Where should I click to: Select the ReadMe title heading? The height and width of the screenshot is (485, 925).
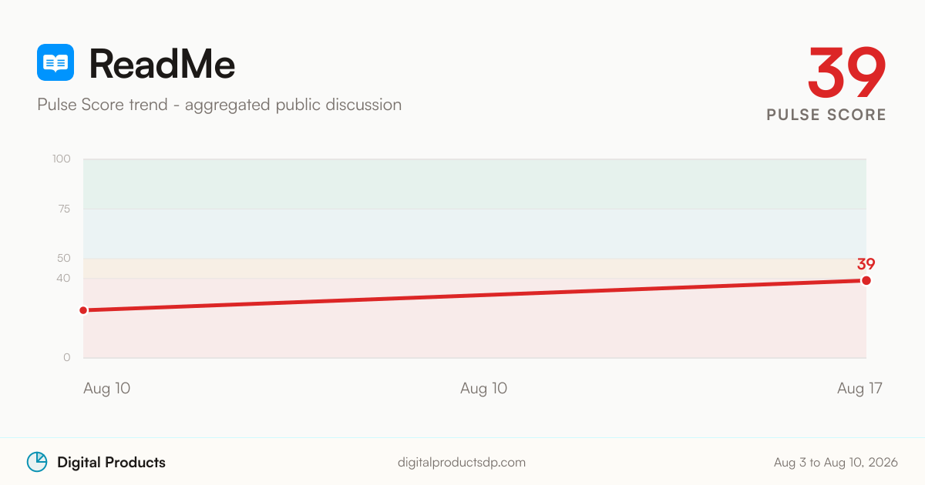162,63
